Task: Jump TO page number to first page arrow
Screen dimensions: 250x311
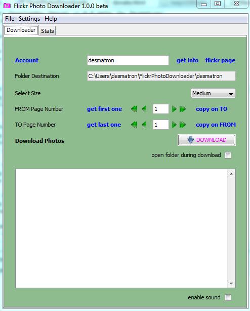Action: [134, 125]
